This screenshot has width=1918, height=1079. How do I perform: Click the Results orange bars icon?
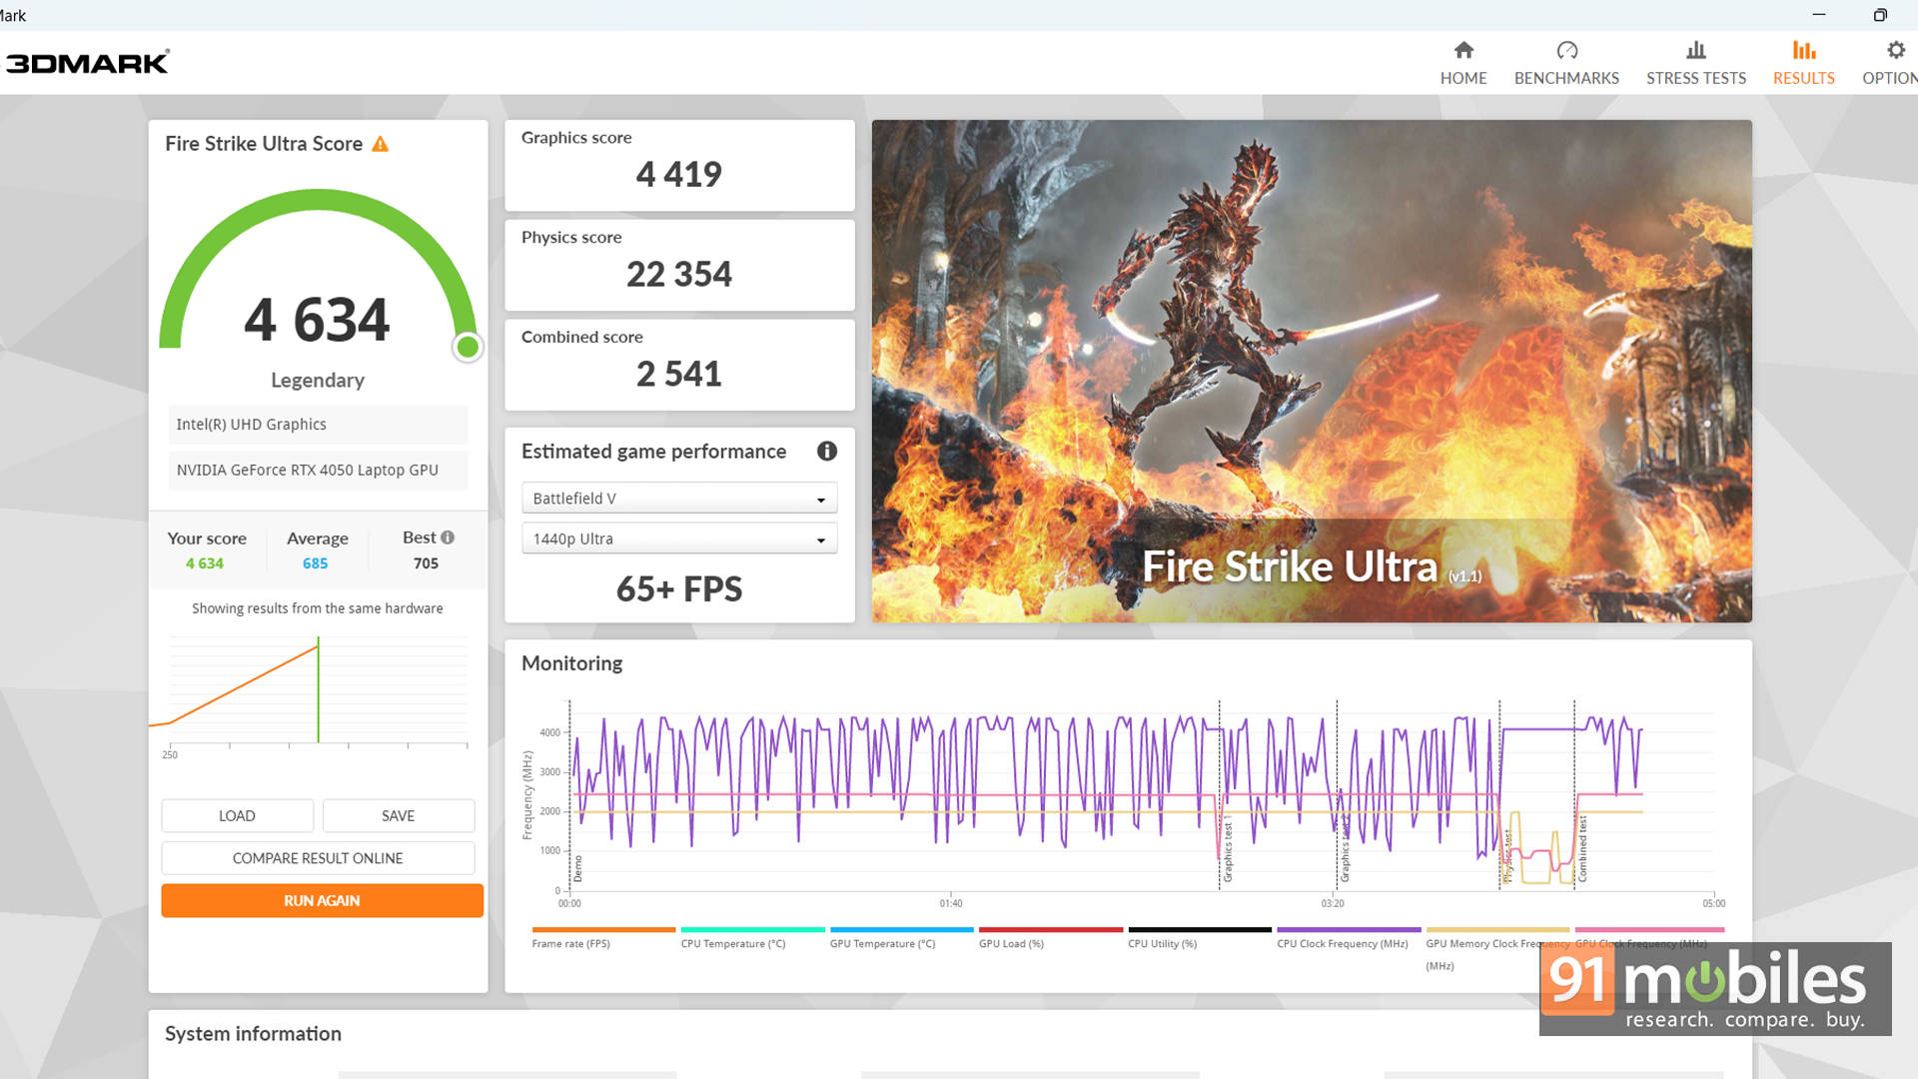1803,50
